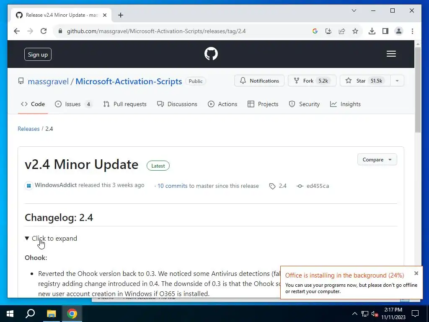
Task: Open Microsoft-Activation-Scripts repository link
Action: click(129, 81)
